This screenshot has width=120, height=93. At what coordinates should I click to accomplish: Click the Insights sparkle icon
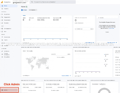click(99, 18)
